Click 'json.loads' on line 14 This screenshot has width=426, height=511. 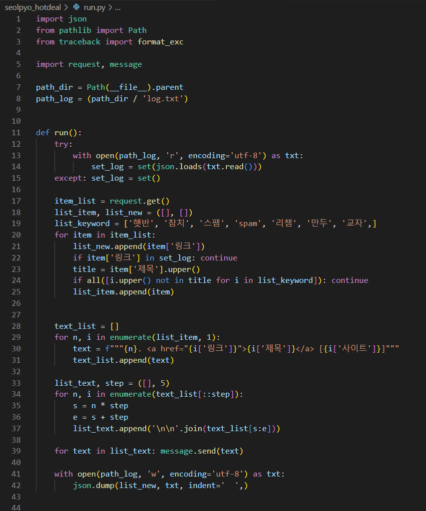click(x=179, y=167)
